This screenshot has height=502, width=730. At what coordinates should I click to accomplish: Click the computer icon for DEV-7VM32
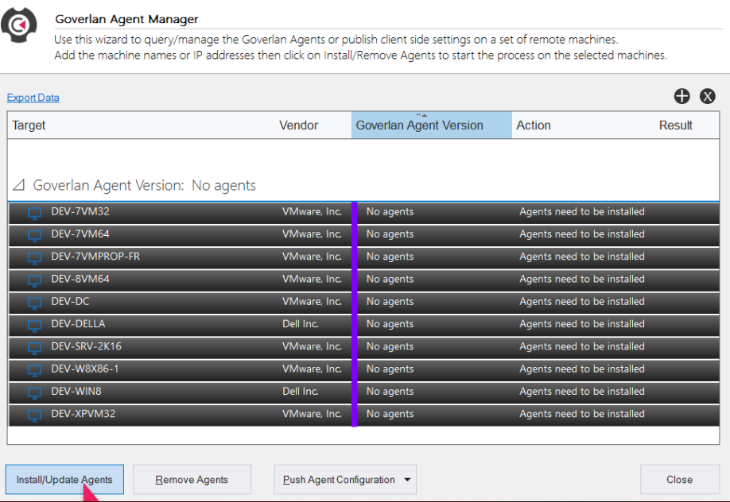[34, 213]
